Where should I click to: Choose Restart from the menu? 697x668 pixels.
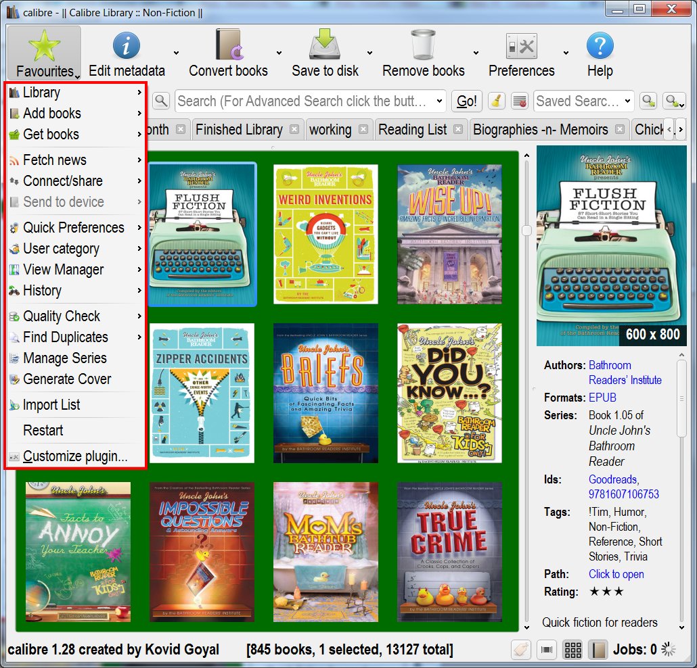(76, 431)
